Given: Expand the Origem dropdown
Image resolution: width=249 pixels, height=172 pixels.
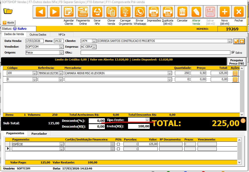Looking at the screenshot, I should (61, 53).
